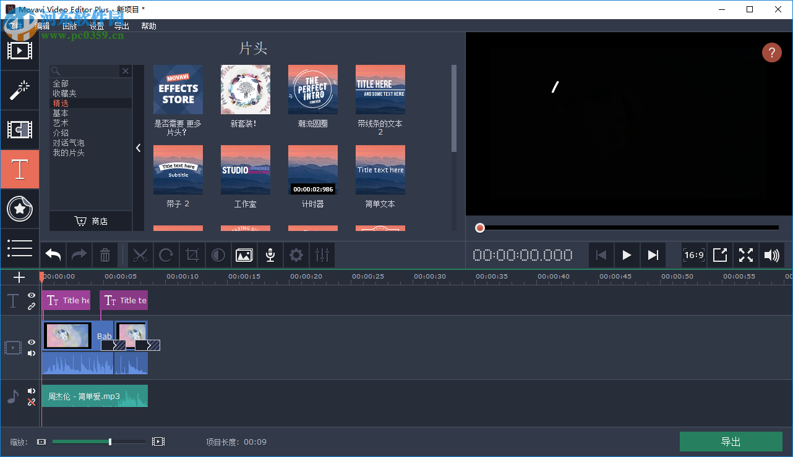This screenshot has width=793, height=457.
Task: Split the clip using the scissors icon
Action: click(140, 255)
